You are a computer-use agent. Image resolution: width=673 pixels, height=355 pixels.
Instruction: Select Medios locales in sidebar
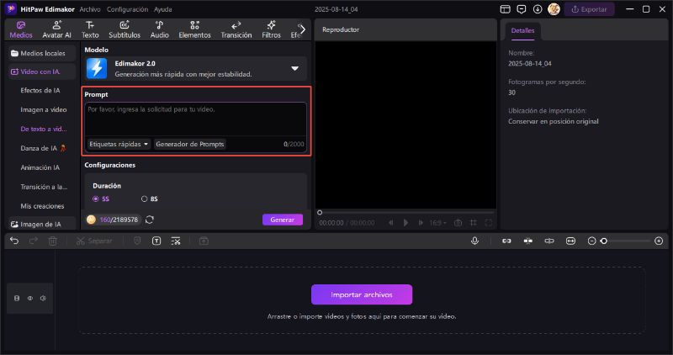41,53
